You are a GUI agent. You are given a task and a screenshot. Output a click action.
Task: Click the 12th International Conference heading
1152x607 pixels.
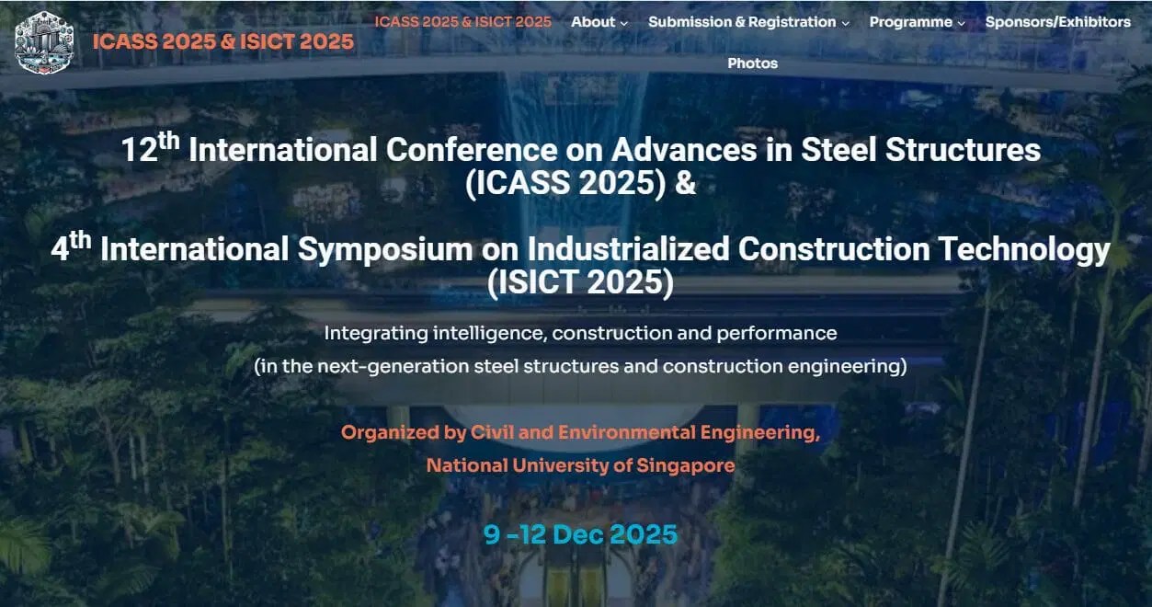point(581,166)
